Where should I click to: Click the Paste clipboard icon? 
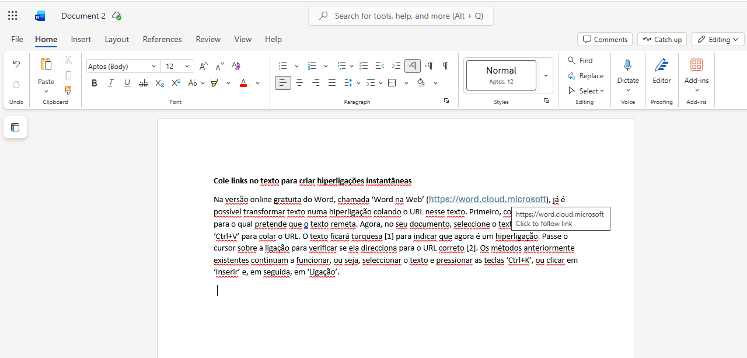coord(46,64)
